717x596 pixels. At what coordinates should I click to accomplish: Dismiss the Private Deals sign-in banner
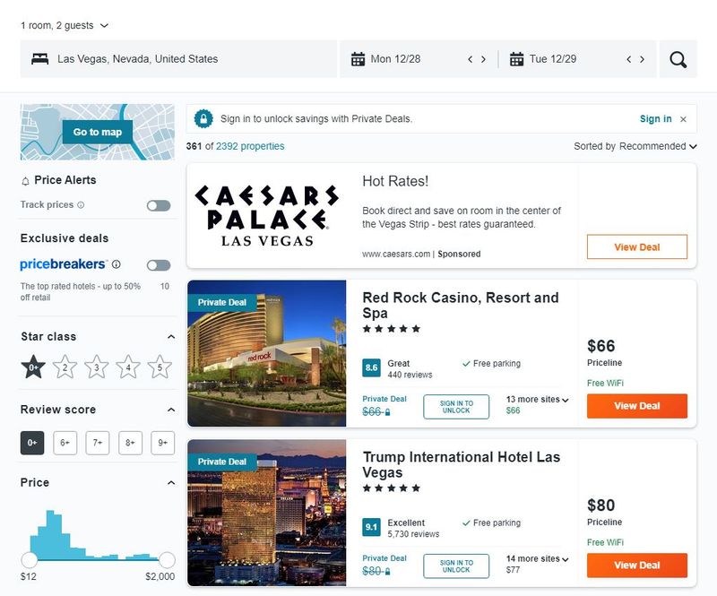coord(683,119)
